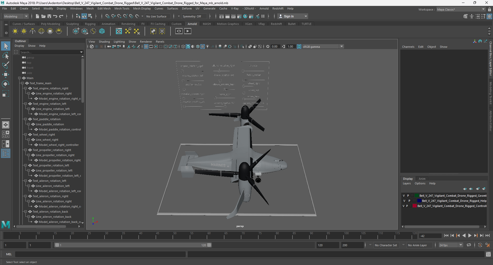Switch to the Poly Modeling shelf tab
The height and width of the screenshot is (265, 493).
click(x=51, y=24)
